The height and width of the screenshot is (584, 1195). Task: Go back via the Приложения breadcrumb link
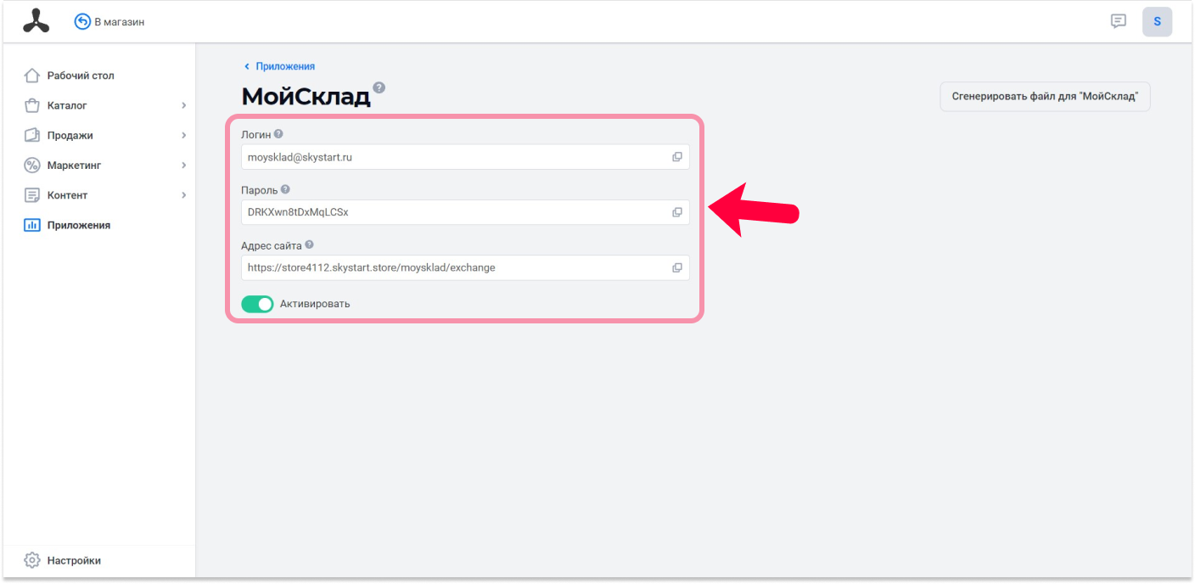[285, 66]
